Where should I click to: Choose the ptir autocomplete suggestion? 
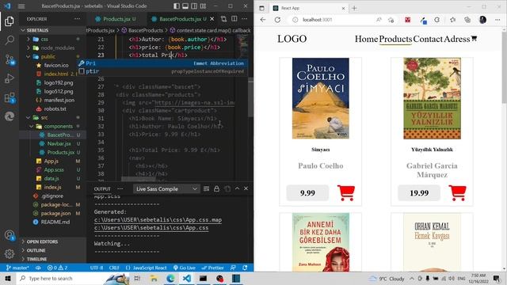click(x=162, y=71)
